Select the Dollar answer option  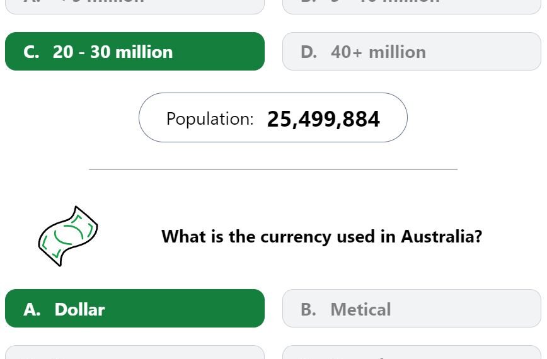(x=135, y=308)
